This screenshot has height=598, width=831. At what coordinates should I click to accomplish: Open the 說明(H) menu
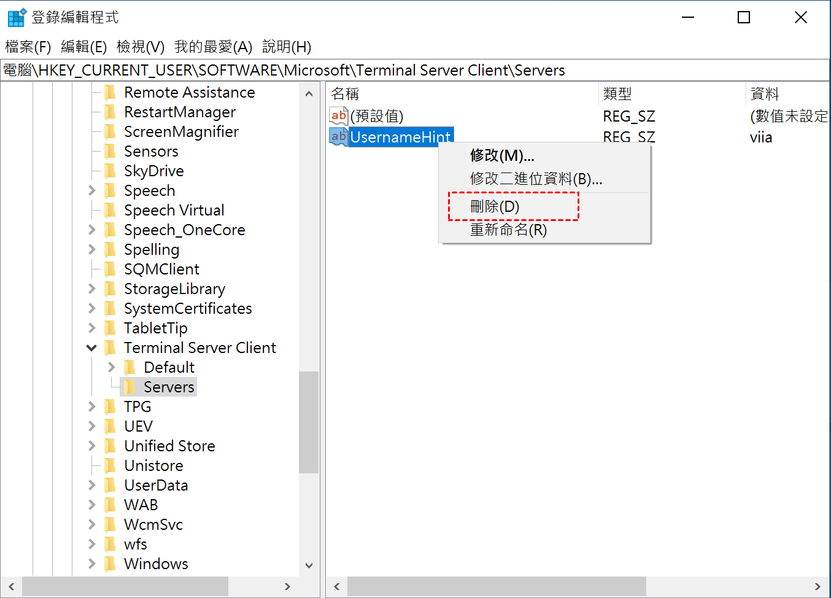click(x=287, y=47)
